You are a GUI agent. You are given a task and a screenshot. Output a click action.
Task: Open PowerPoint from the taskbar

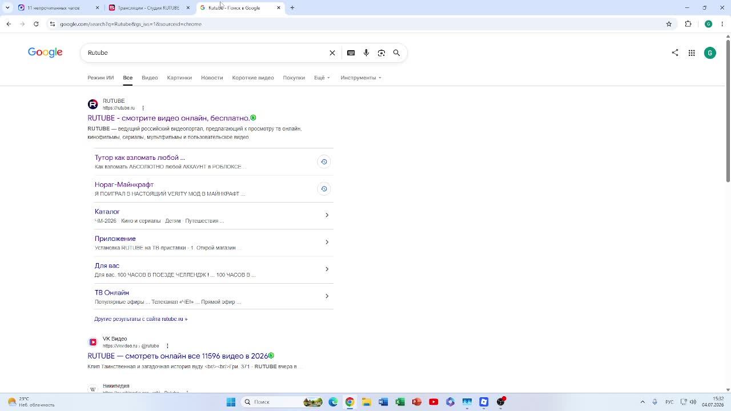point(416,402)
